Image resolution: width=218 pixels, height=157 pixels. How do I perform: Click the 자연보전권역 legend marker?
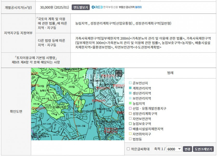coord(130,118)
